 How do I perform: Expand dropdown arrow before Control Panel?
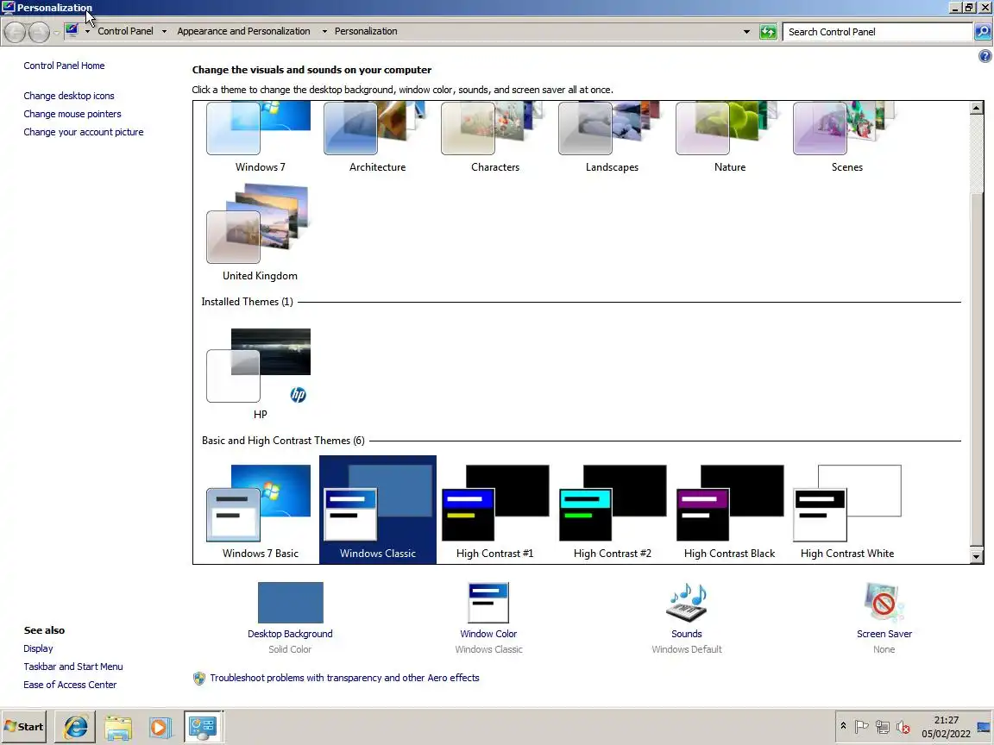click(x=87, y=31)
